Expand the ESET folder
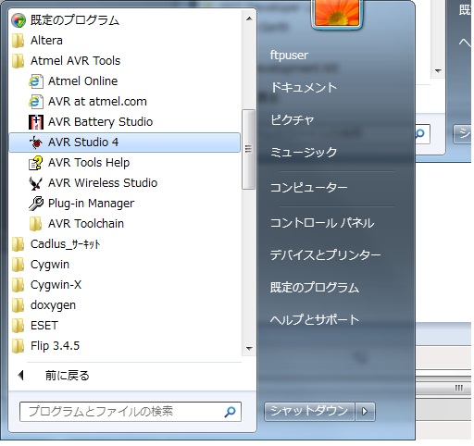The height and width of the screenshot is (446, 474). click(x=125, y=326)
